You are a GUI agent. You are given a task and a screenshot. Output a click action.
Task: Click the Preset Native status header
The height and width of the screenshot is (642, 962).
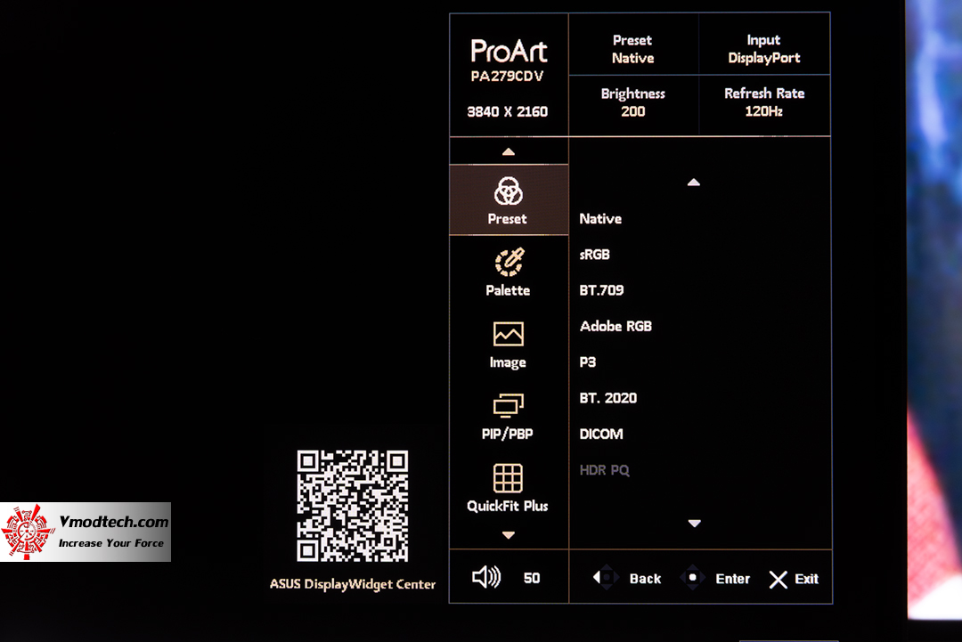[632, 49]
